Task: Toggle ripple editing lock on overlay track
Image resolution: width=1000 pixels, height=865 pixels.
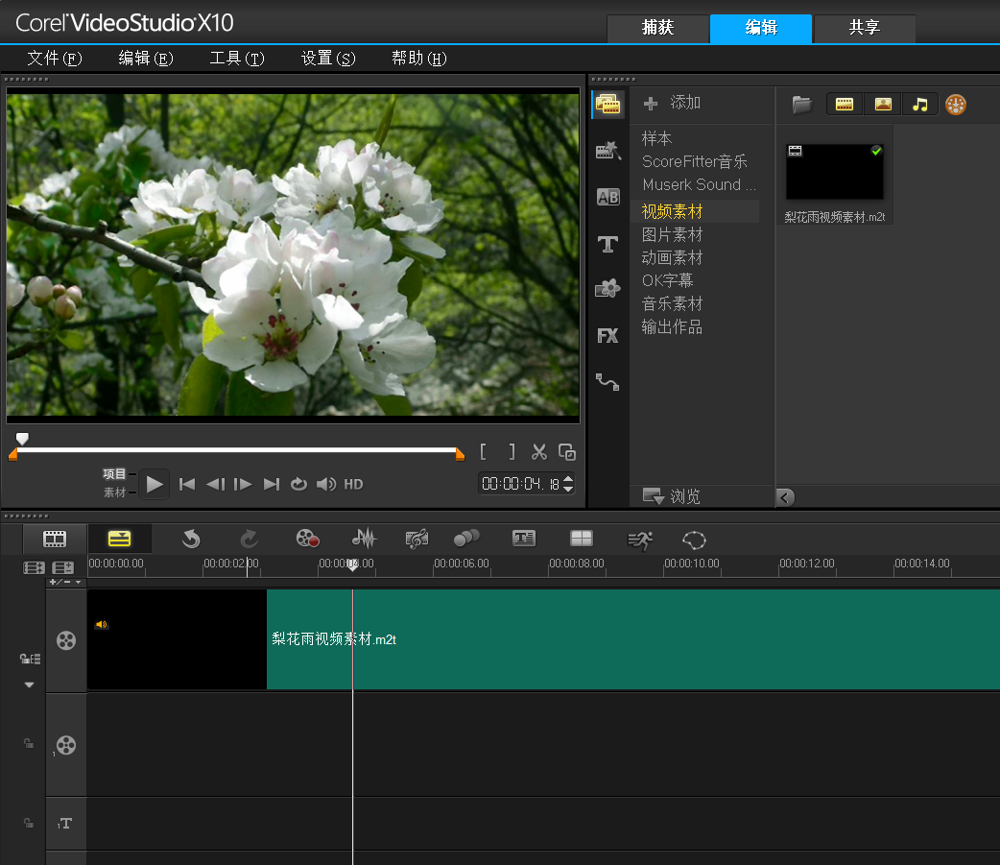Action: (29, 743)
